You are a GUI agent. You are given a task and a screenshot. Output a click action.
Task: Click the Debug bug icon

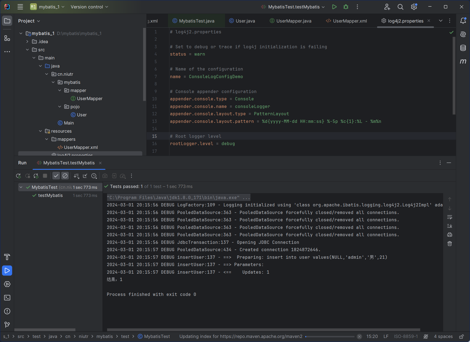[346, 7]
